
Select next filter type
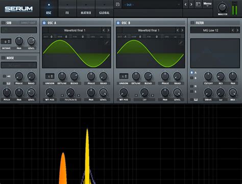pyautogui.click(x=237, y=30)
